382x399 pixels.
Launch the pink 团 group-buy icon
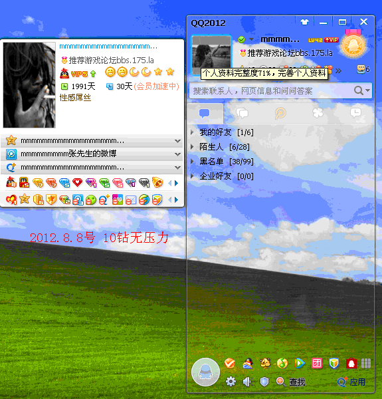coord(317,363)
